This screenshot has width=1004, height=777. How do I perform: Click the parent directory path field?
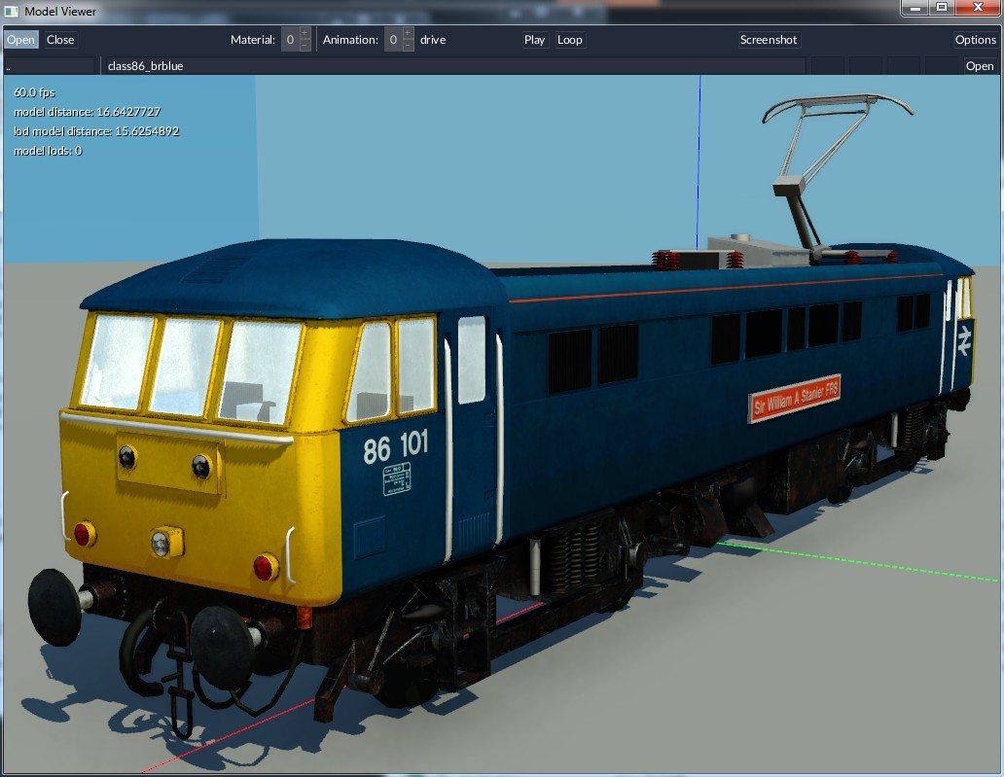point(49,65)
